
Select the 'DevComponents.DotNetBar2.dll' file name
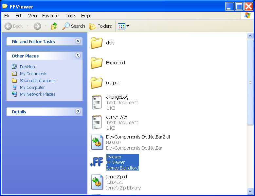point(138,137)
